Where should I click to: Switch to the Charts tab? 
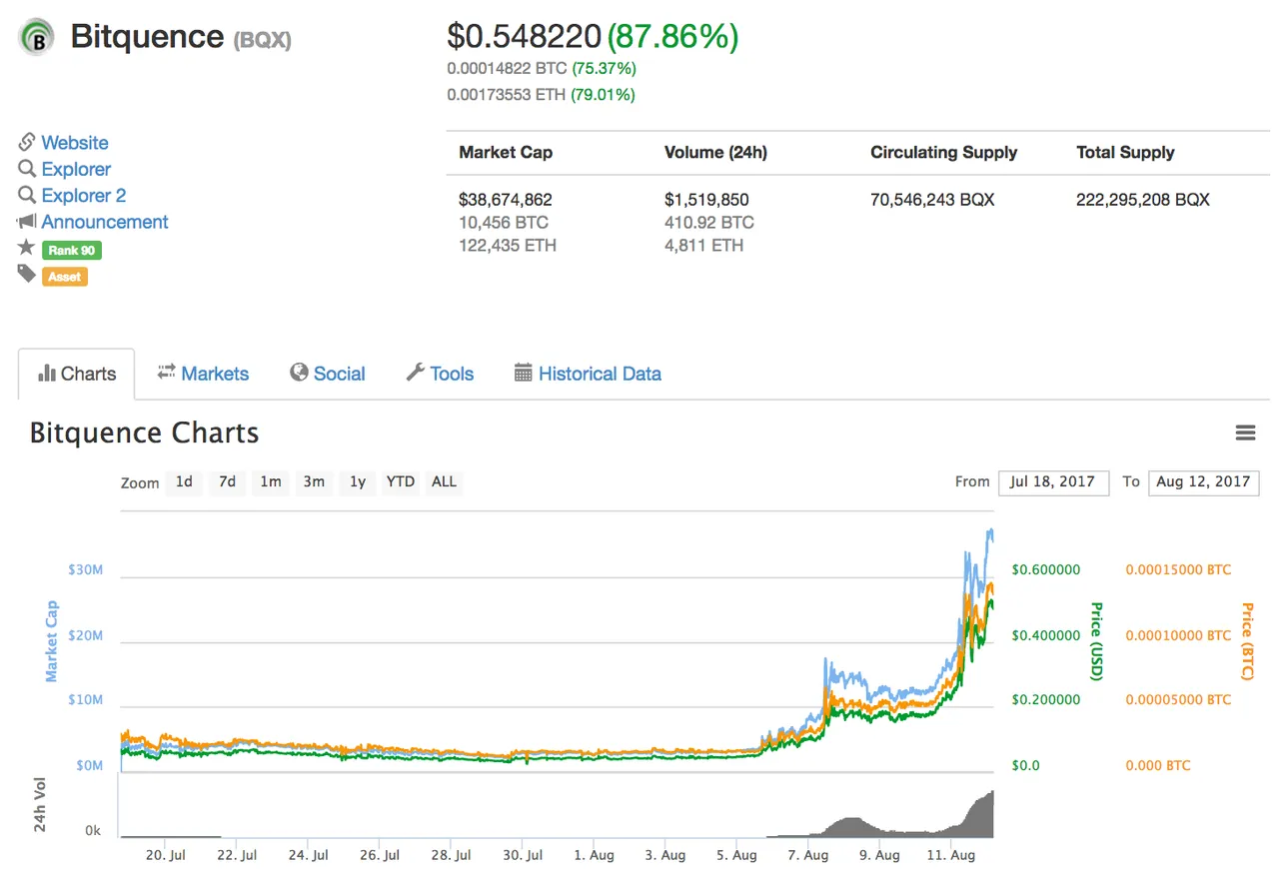point(77,374)
